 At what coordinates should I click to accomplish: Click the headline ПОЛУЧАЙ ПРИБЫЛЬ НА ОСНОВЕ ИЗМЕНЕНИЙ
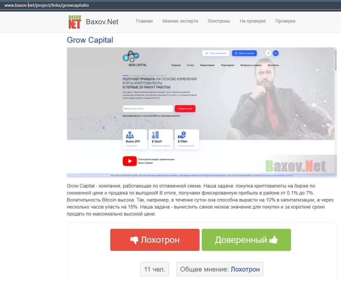(160, 79)
